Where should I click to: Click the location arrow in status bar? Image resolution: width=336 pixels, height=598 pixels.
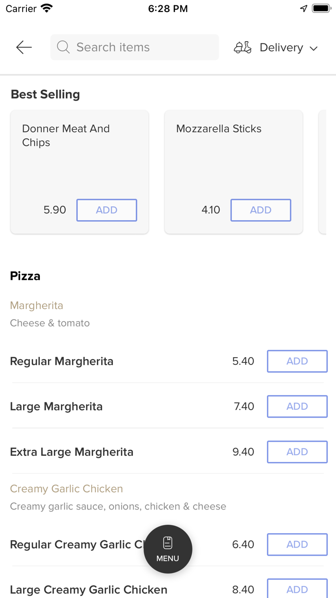pos(303,8)
